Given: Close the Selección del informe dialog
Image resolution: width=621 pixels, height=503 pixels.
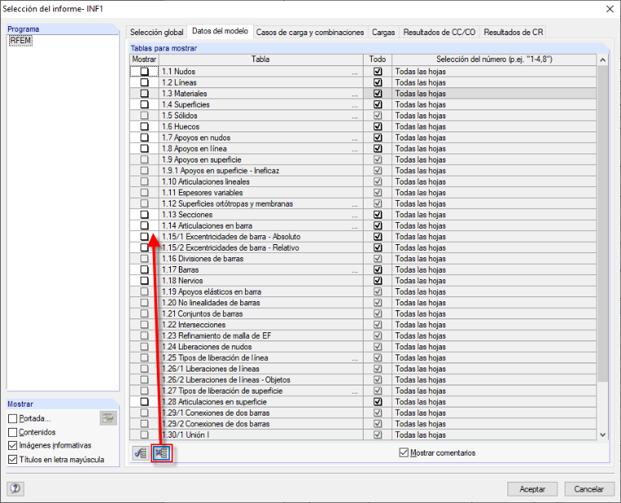Looking at the screenshot, I should 610,9.
